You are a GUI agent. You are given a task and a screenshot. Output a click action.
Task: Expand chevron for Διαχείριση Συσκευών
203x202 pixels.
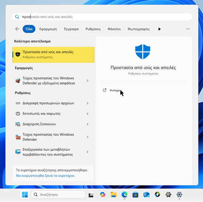click(x=87, y=124)
